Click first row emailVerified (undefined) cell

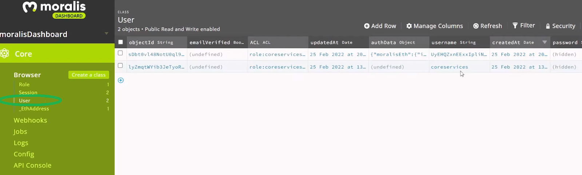click(217, 54)
